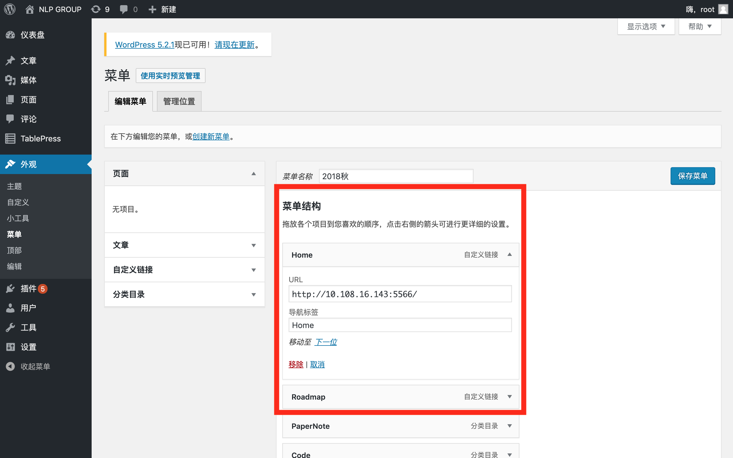Switch to the 管理位置 tab

point(179,101)
